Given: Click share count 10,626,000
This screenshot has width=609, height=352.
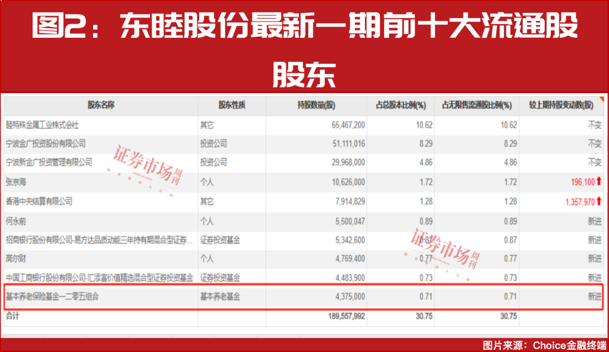Looking at the screenshot, I should [348, 182].
